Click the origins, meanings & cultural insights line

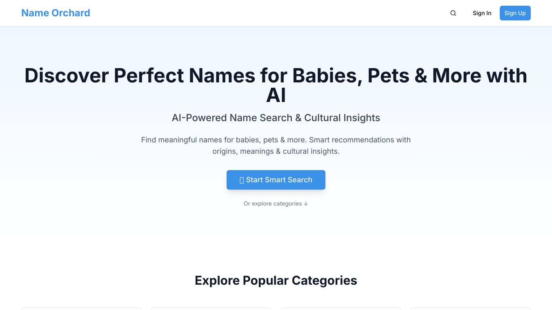click(x=276, y=151)
